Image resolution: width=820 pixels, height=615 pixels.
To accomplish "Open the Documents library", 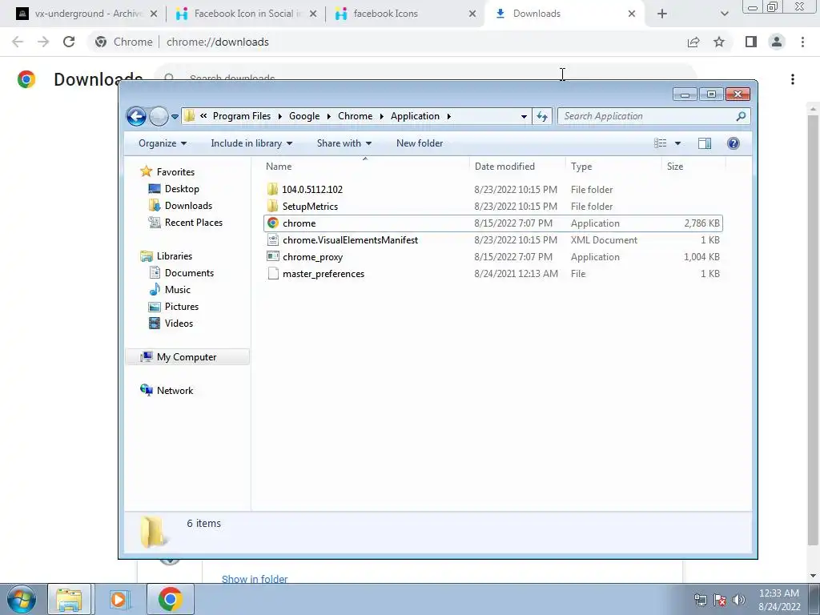I will point(189,272).
